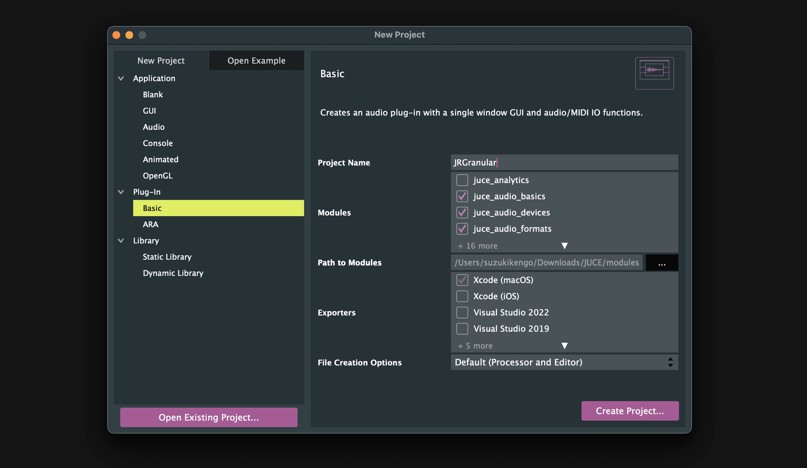The height and width of the screenshot is (468, 807).
Task: Expand the '+ 5 more' exporters triangle
Action: click(x=564, y=346)
